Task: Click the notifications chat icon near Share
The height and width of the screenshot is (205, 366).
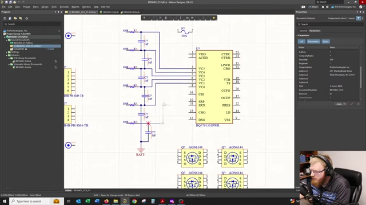Action: point(303,7)
